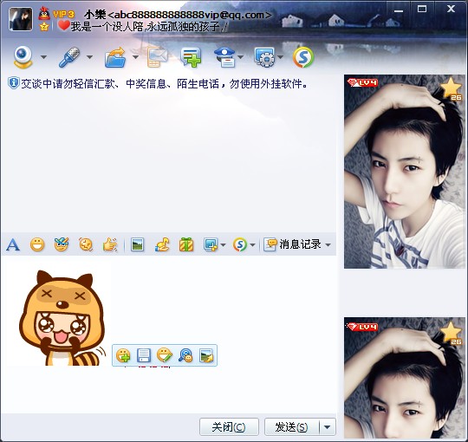468x442 pixels.
Task: Start a voice call with microphone icon
Action: 69,56
